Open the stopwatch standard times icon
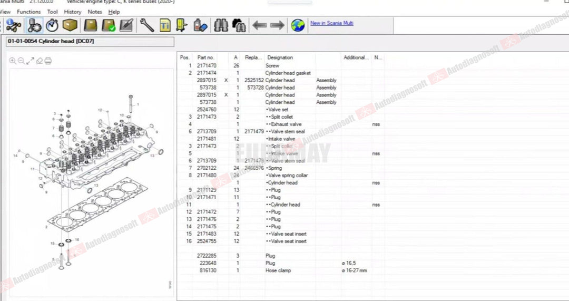Image resolution: width=569 pixels, height=301 pixels. tap(52, 25)
